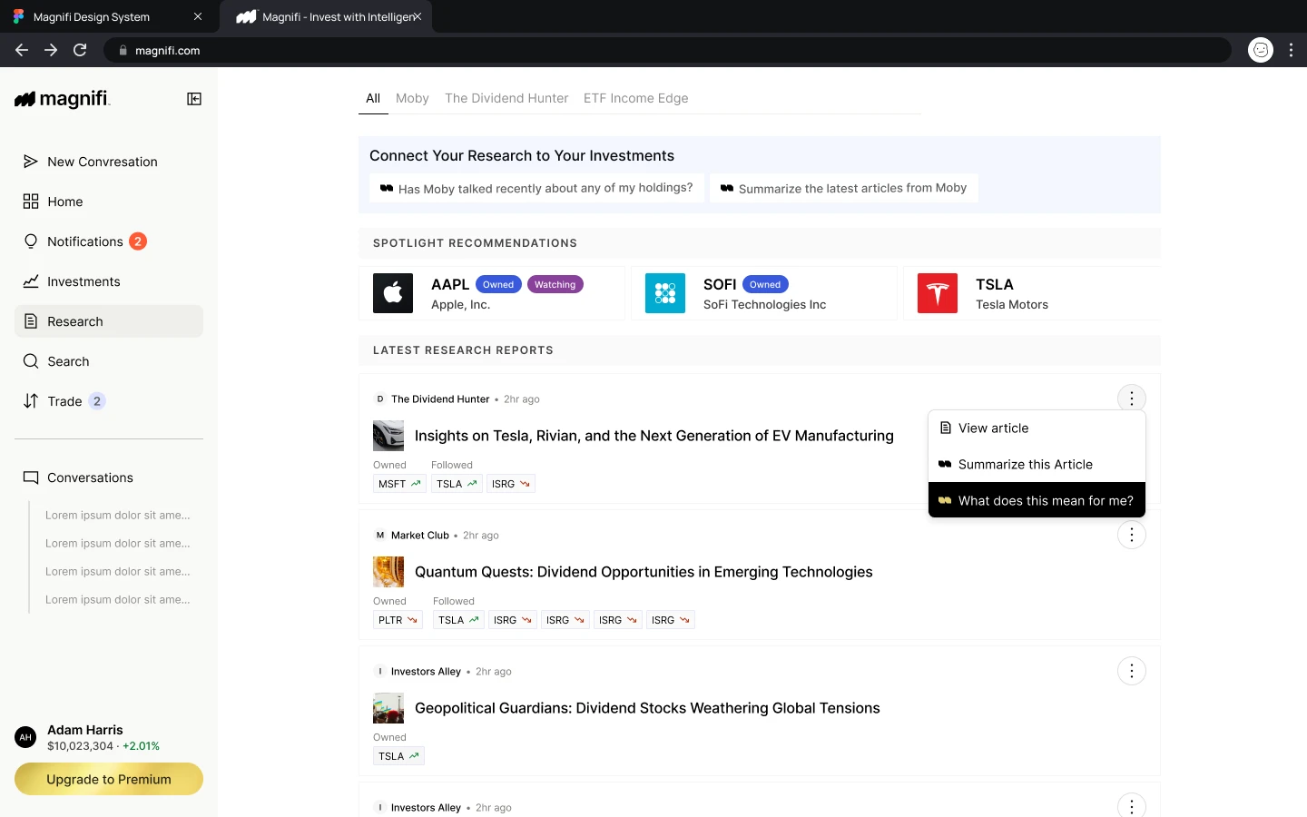Open the Home page
The image size is (1307, 817).
point(109,202)
